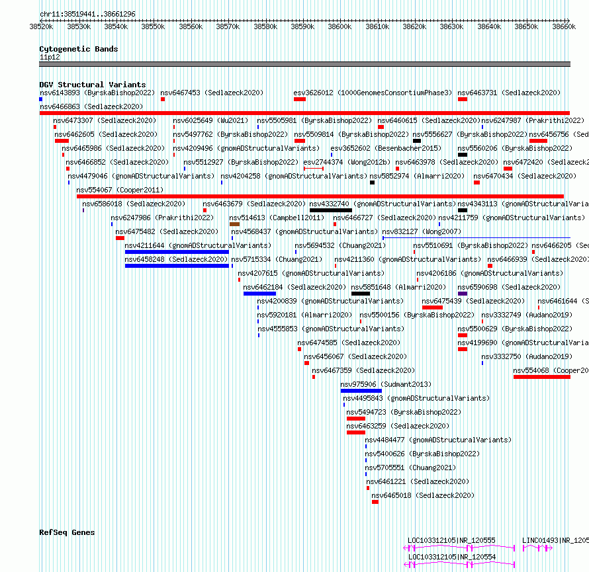Select the red nsv6462605 variant bar
This screenshot has height=572, width=589.
point(62,141)
